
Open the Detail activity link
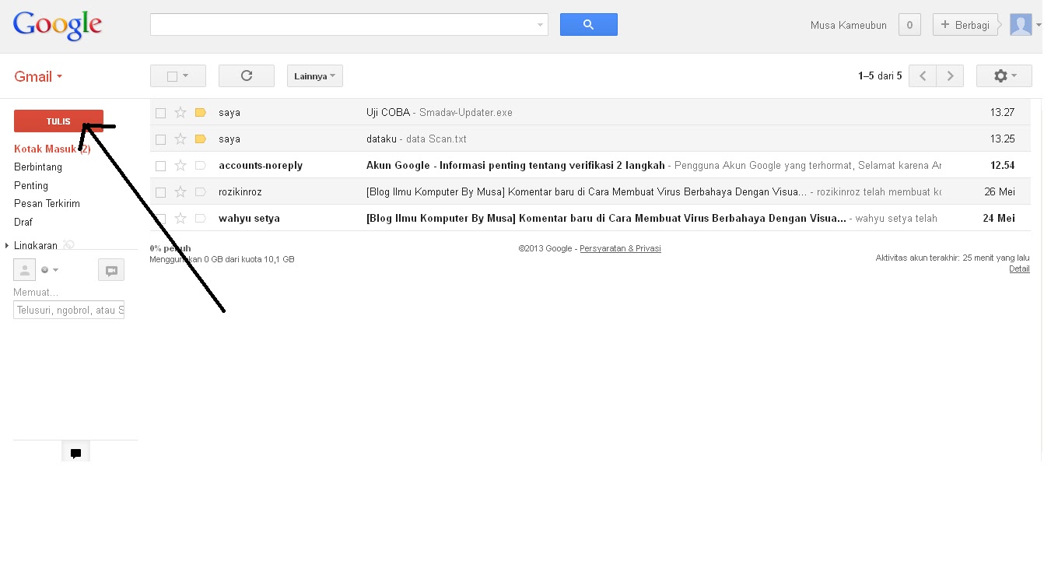[x=1019, y=268]
